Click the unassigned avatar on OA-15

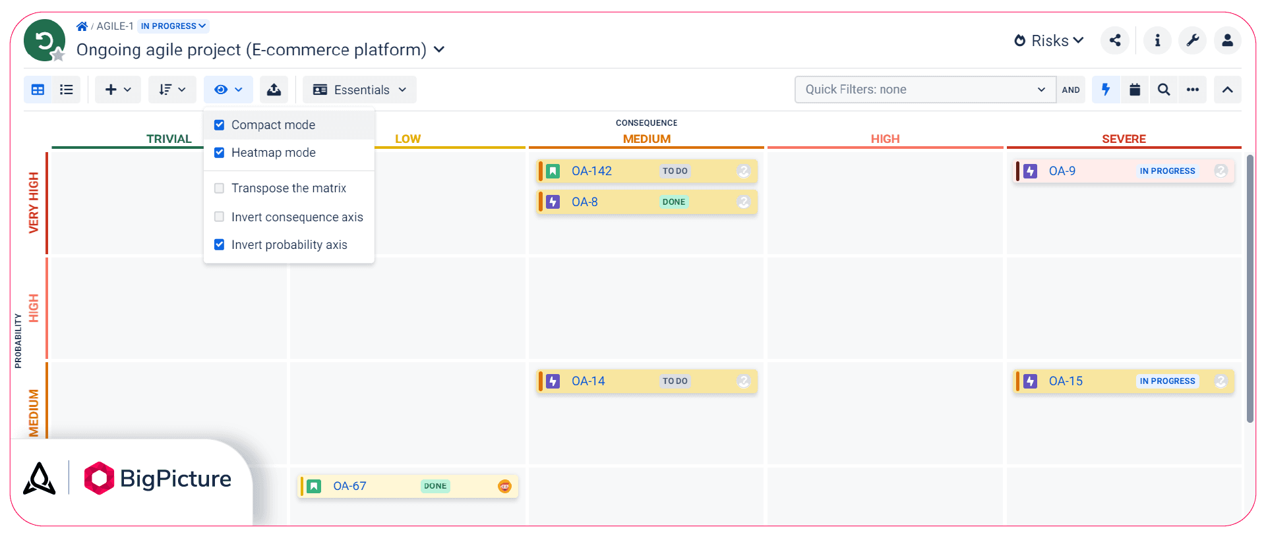[1221, 381]
